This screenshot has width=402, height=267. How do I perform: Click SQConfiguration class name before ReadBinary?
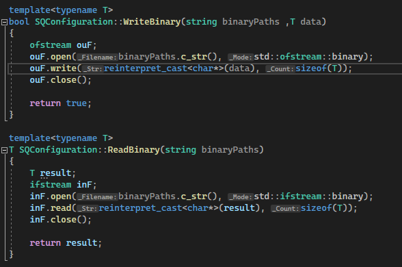[58, 150]
